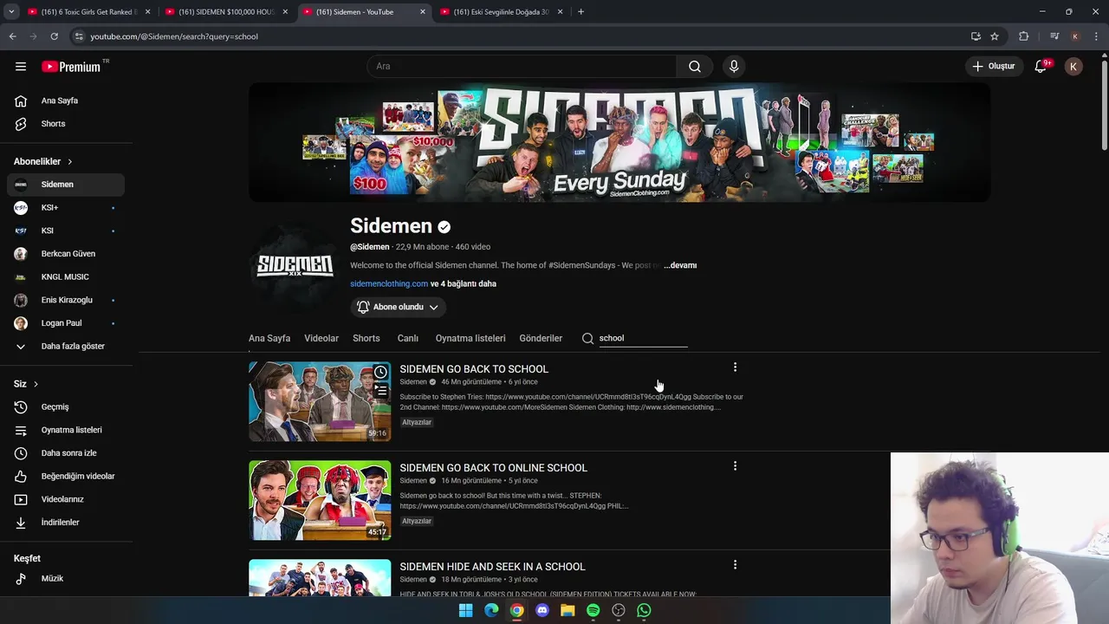Switch to Canlı tab
Image resolution: width=1109 pixels, height=624 pixels.
tap(408, 338)
